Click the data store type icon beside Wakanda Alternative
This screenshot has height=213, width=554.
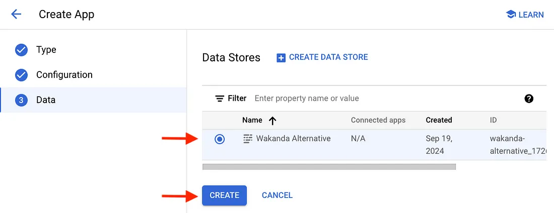tap(248, 138)
